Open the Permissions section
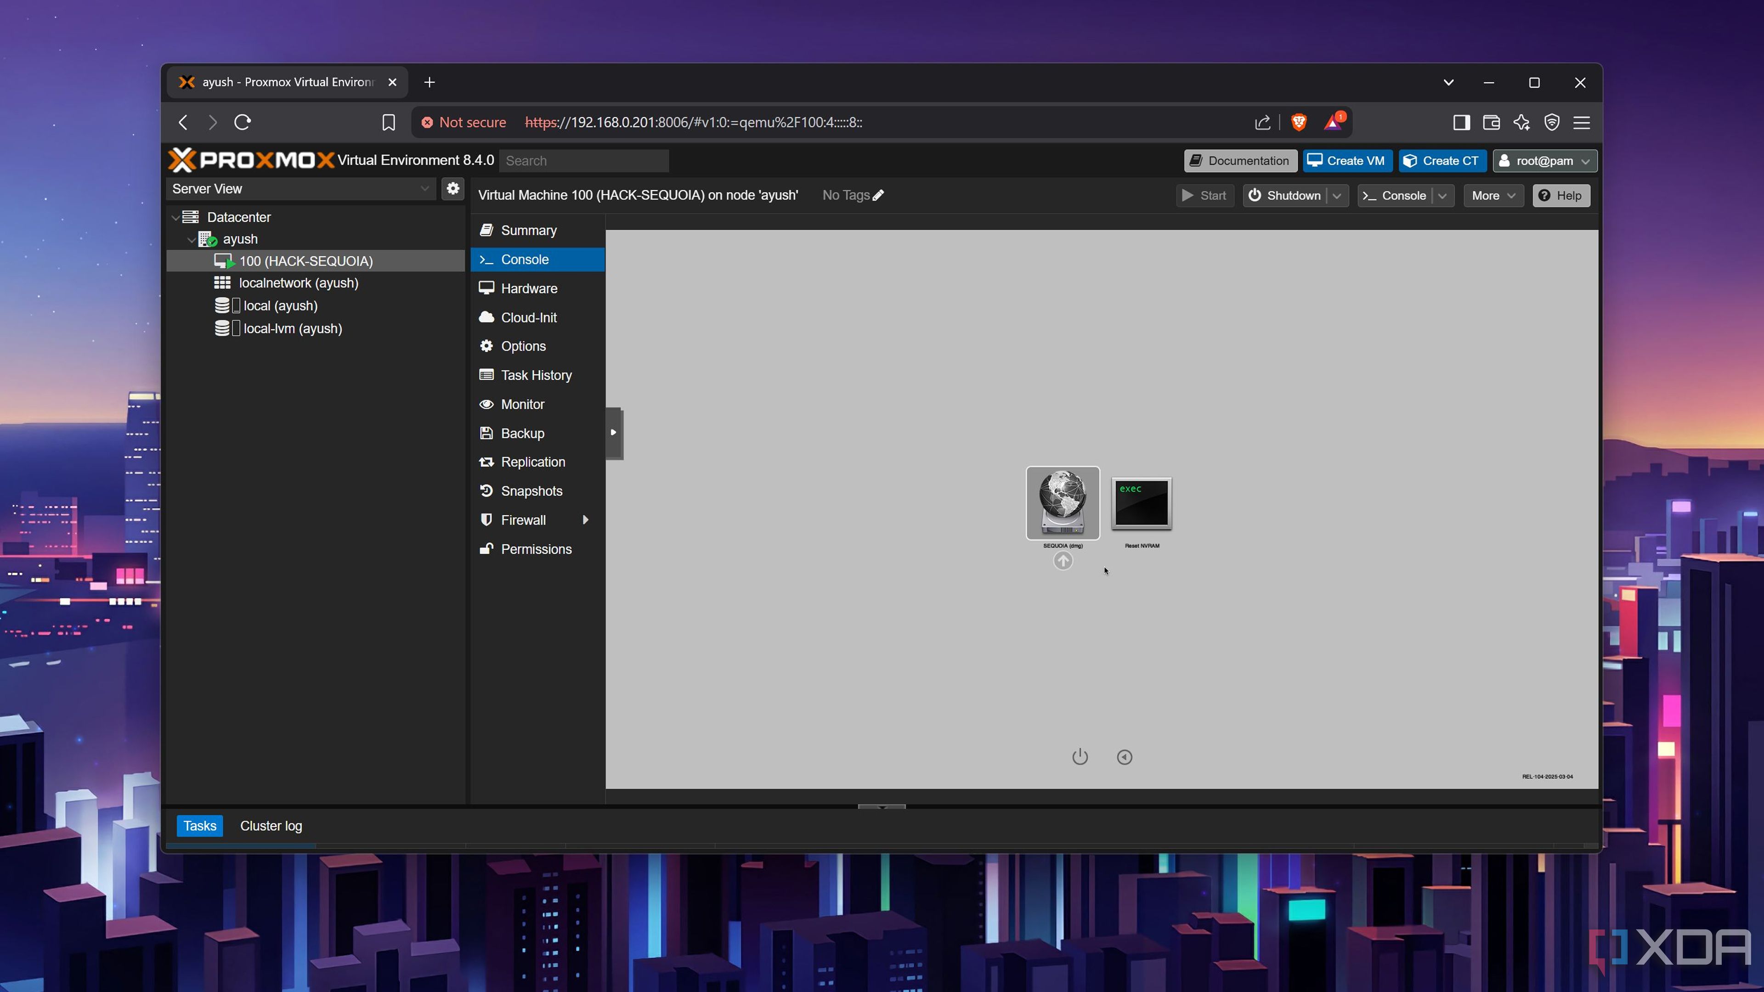 click(537, 549)
